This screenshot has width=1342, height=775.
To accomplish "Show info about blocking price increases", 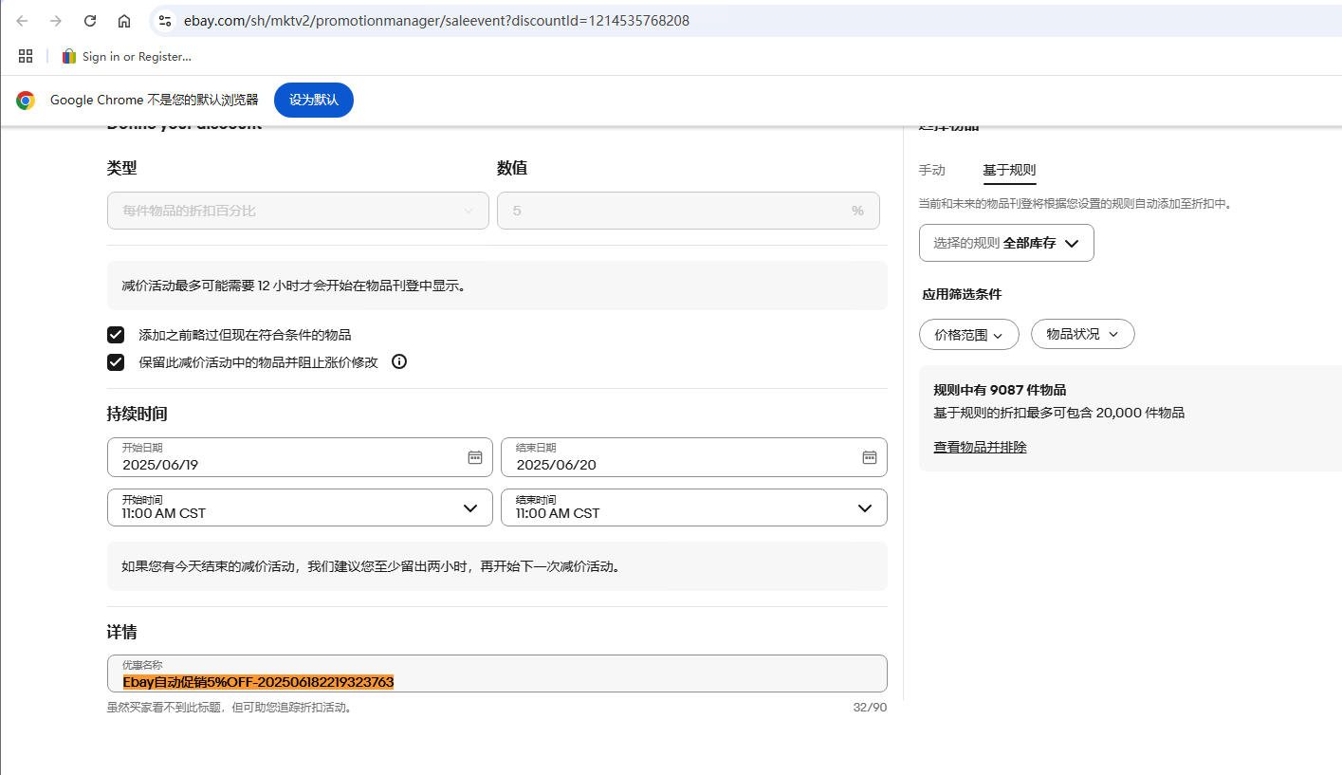I will (399, 361).
